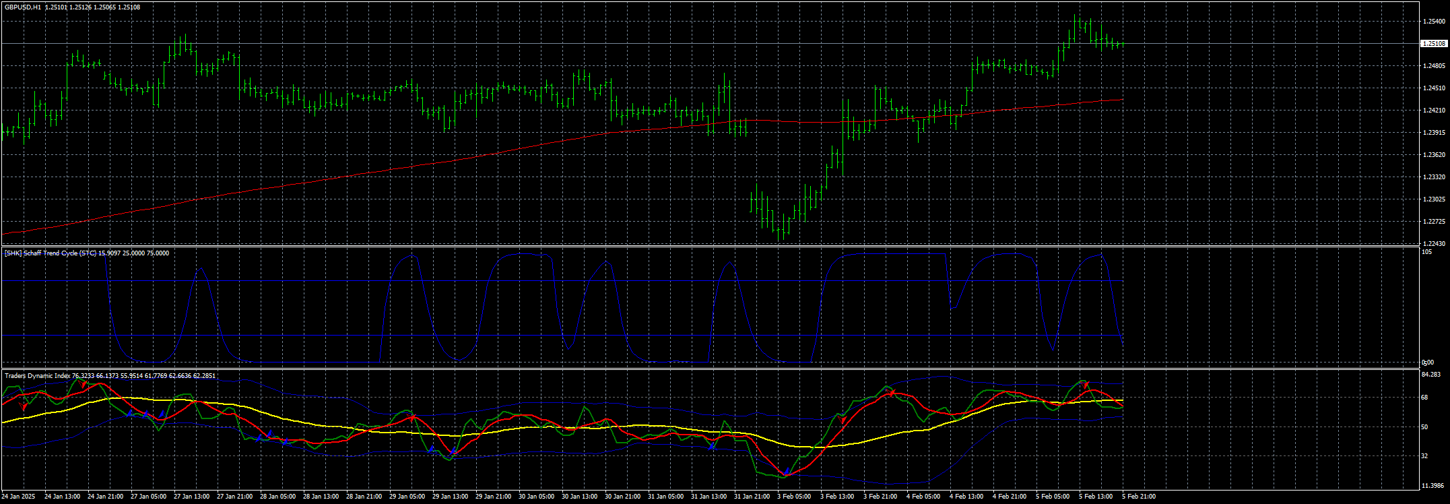Click the 27 Jan 05:00 time label

tap(148, 497)
